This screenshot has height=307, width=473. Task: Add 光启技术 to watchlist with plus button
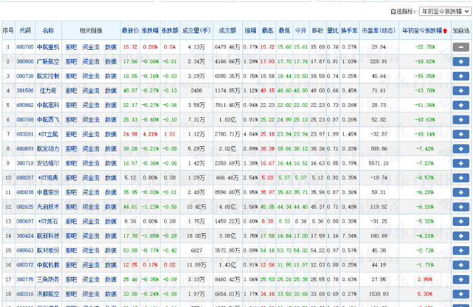[461, 207]
